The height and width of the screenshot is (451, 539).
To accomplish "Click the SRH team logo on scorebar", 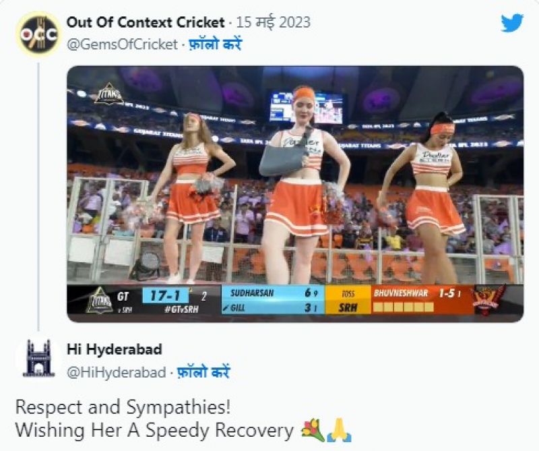I will coord(488,299).
